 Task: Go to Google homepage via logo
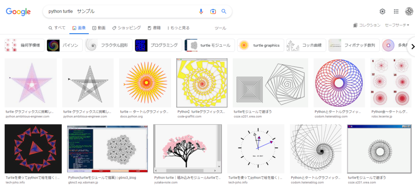[x=18, y=12]
